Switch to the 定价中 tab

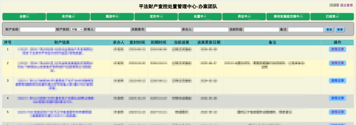[x=156, y=17]
